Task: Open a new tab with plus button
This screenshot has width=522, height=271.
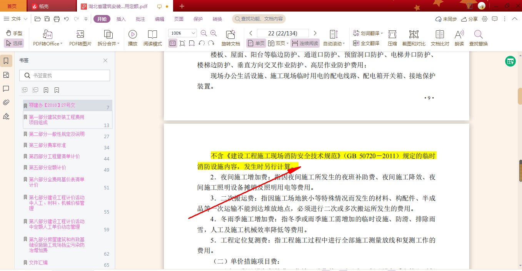Action: tap(182, 6)
